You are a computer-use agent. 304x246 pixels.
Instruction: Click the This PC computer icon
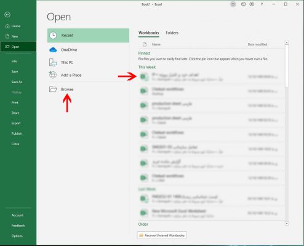[53, 62]
